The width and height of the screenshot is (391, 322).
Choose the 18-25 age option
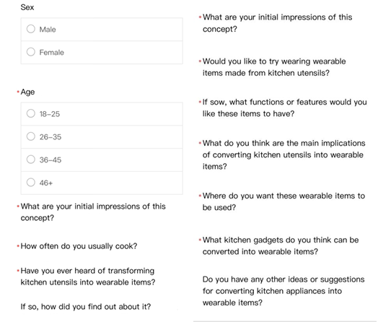pyautogui.click(x=31, y=113)
